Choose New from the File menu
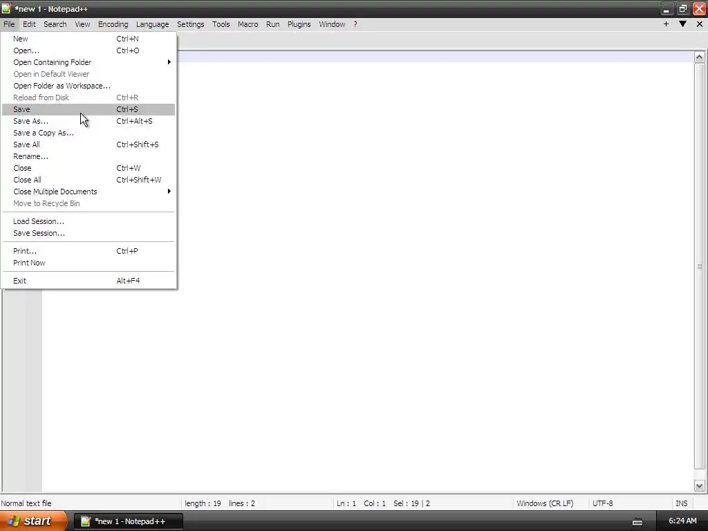Viewport: 708px width, 531px height. click(x=88, y=39)
